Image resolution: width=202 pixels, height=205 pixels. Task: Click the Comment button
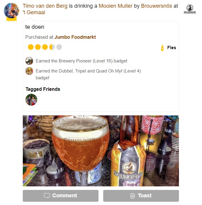click(x=61, y=196)
